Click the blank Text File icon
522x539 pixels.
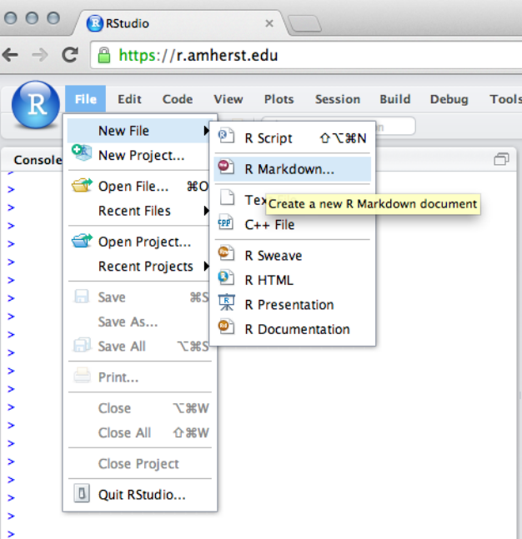coord(227,197)
